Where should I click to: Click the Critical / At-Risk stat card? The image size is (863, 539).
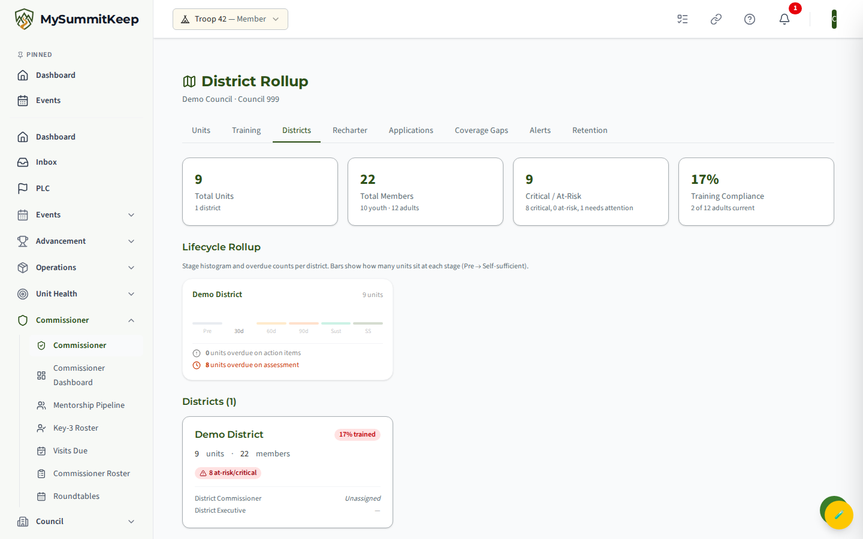click(x=591, y=192)
